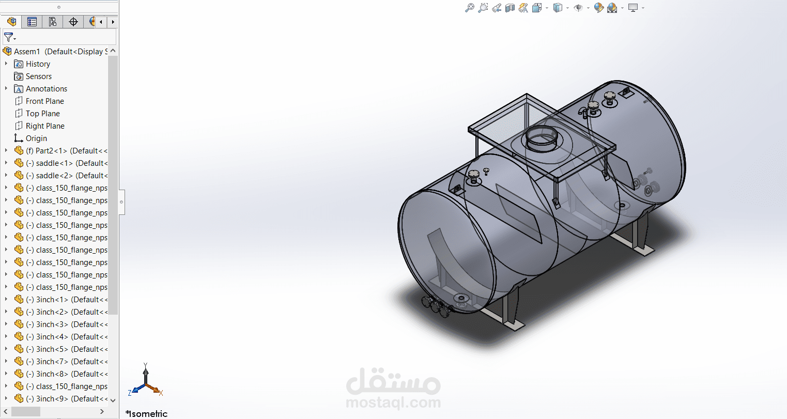Select the 3inch<3> component
Image resolution: width=787 pixels, height=419 pixels.
[x=61, y=324]
